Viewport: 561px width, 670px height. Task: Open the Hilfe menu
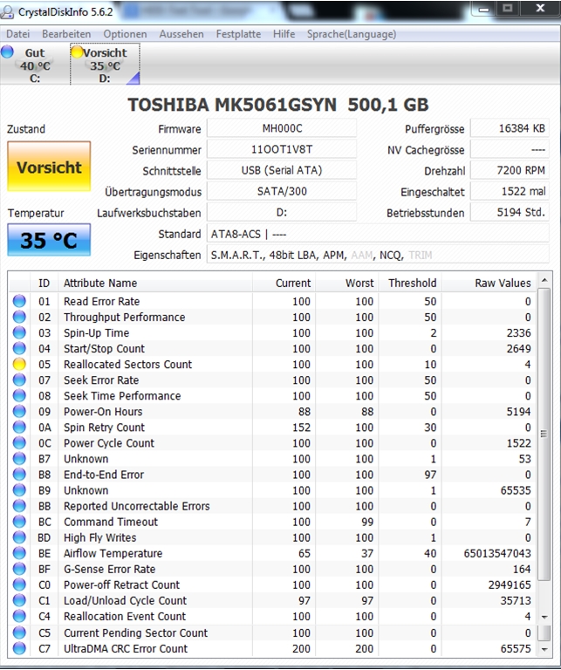(284, 34)
